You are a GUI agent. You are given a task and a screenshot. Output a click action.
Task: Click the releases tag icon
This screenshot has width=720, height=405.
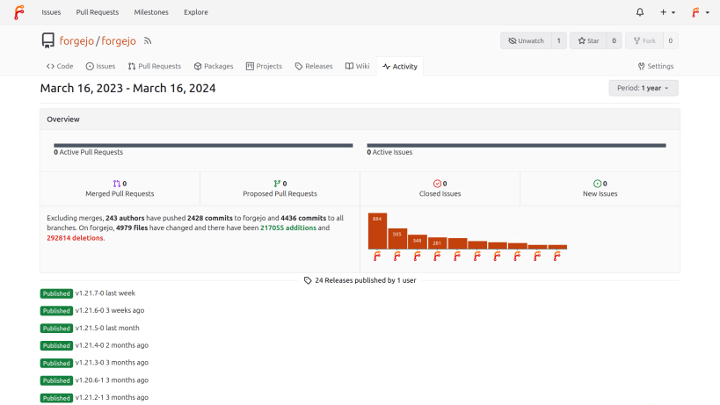click(308, 280)
